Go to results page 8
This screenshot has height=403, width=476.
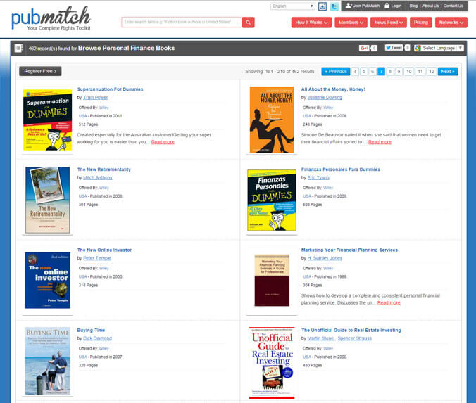pyautogui.click(x=390, y=72)
